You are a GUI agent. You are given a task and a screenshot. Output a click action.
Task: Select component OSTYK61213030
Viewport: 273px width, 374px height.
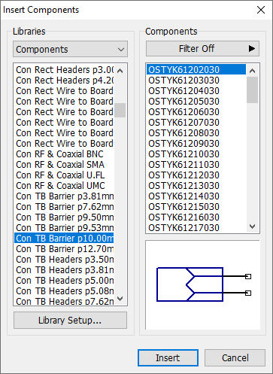[196, 186]
